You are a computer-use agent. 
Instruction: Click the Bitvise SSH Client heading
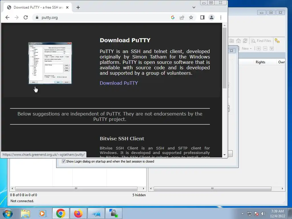click(x=122, y=139)
